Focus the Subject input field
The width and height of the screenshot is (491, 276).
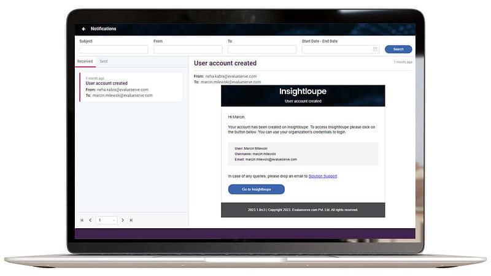(114, 49)
